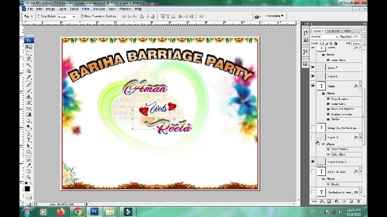Open the Fill slider arrow

click(363, 43)
